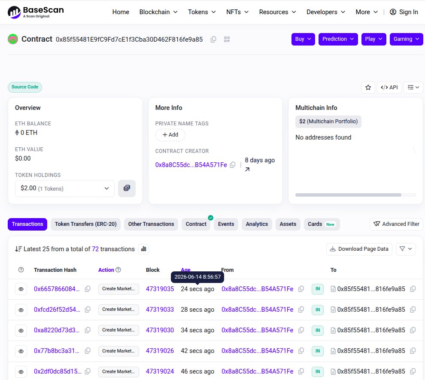
Task: Copy To address in block 47319035 row
Action: [x=413, y=289]
